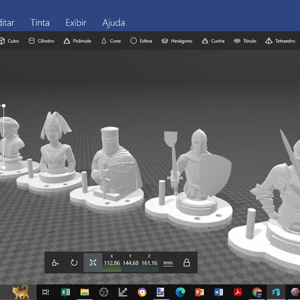The image size is (300, 300).
Task: Click the top white handle on selected bust
Action: [x=3, y=106]
